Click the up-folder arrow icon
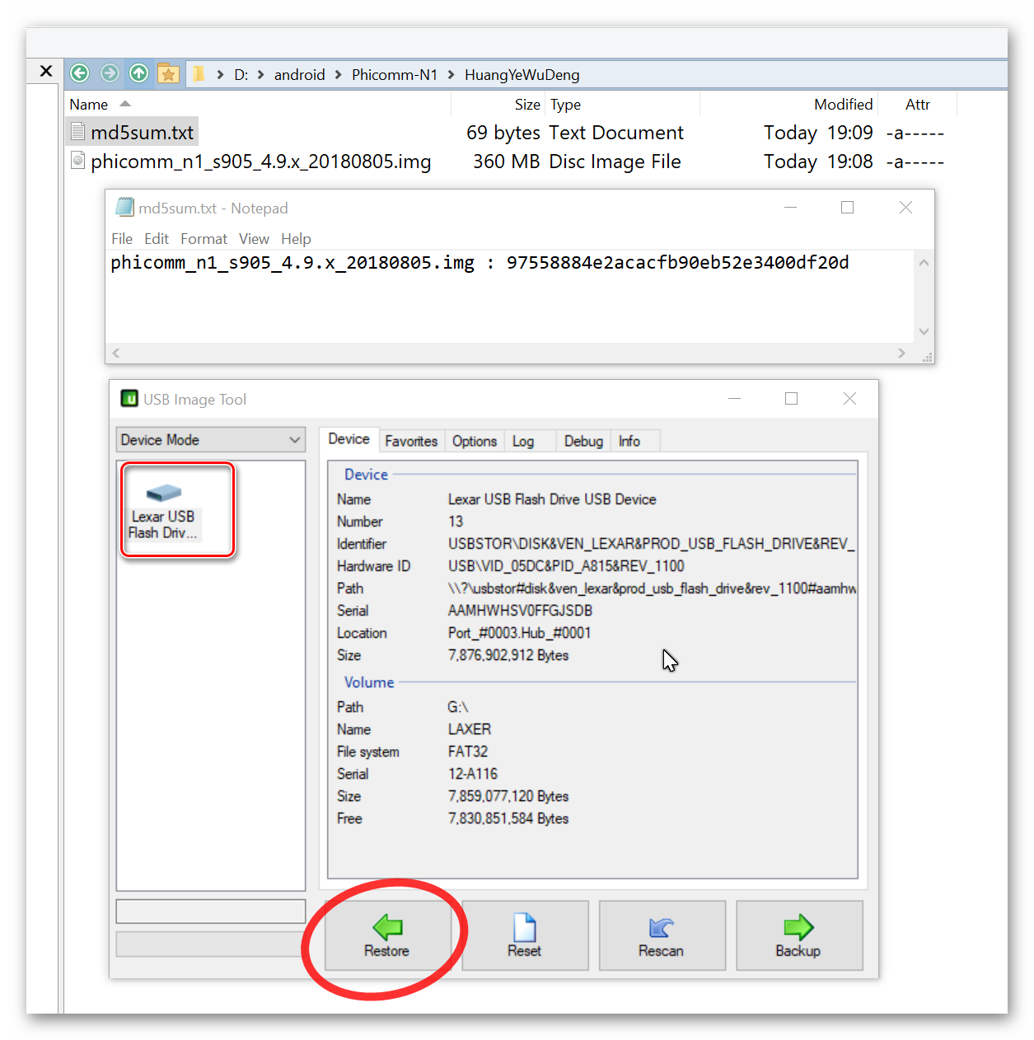This screenshot has width=1034, height=1040. (x=139, y=73)
